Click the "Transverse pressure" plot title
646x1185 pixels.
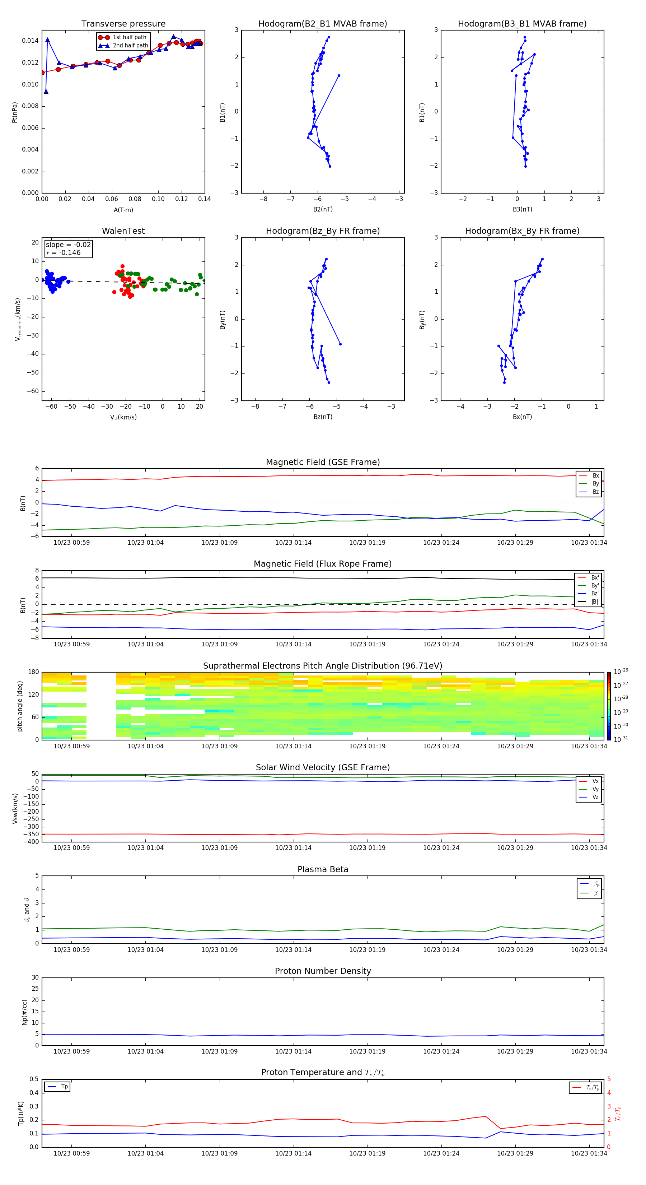123,23
